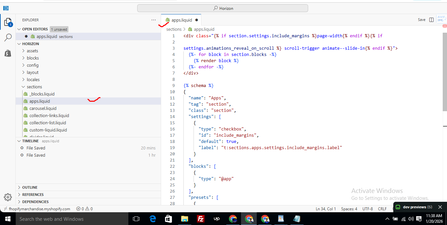Viewport: 447px width, 225px height.
Task: Toggle the sidebar layout icon at top-left
Action: 6,8
